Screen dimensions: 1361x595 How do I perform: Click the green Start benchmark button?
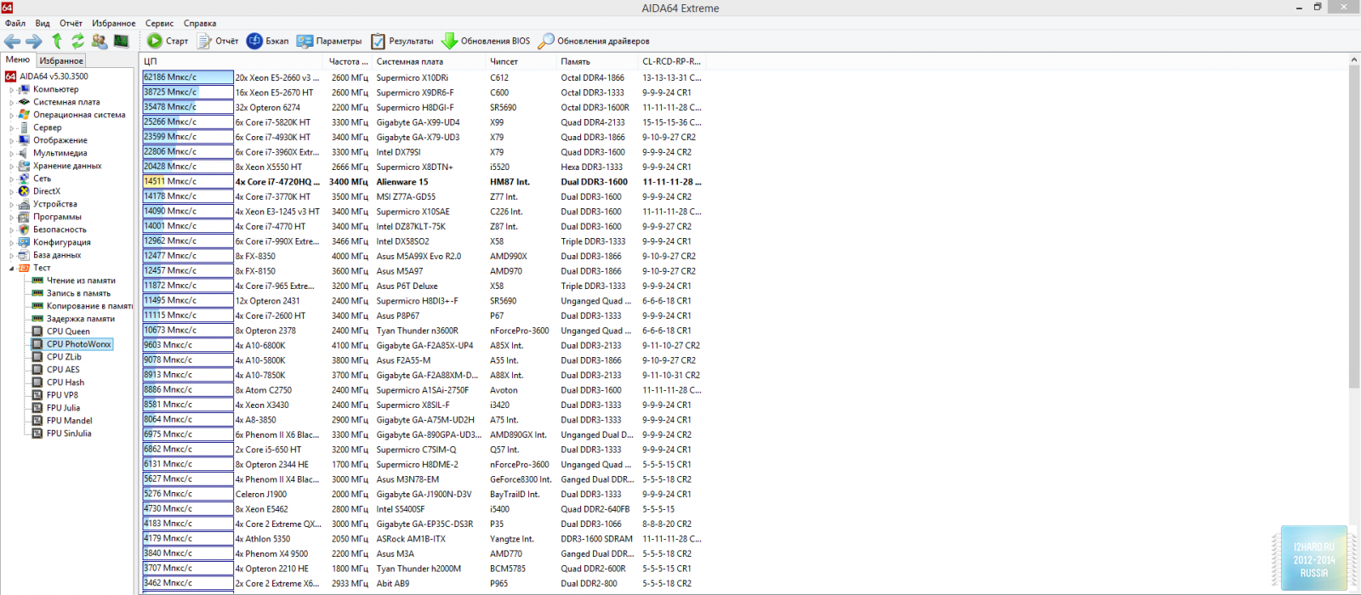(155, 41)
